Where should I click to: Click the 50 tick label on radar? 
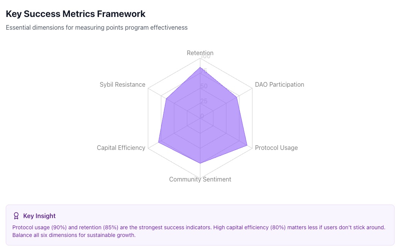[x=204, y=86]
